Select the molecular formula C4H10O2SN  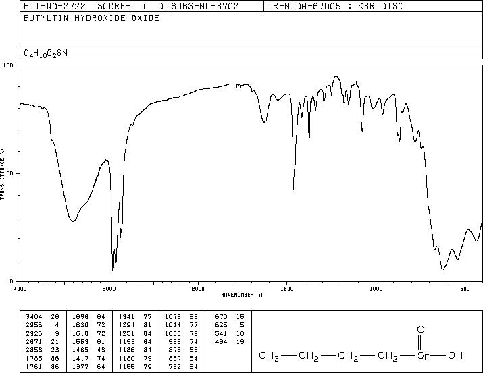click(x=45, y=53)
